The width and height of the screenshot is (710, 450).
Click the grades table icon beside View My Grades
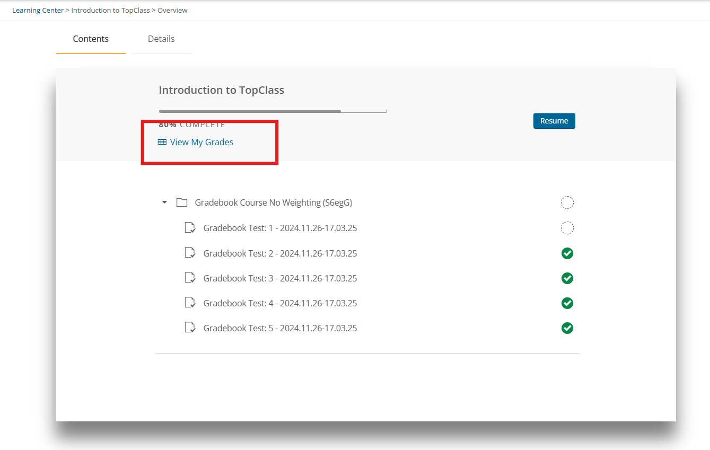coord(162,142)
